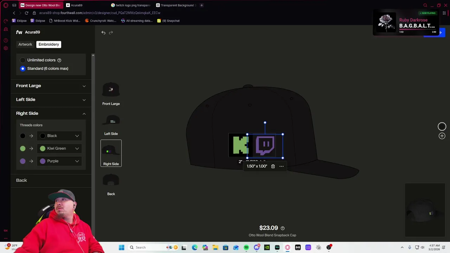This screenshot has height=253, width=450.
Task: Expand the Left Side section
Action: pos(51,99)
